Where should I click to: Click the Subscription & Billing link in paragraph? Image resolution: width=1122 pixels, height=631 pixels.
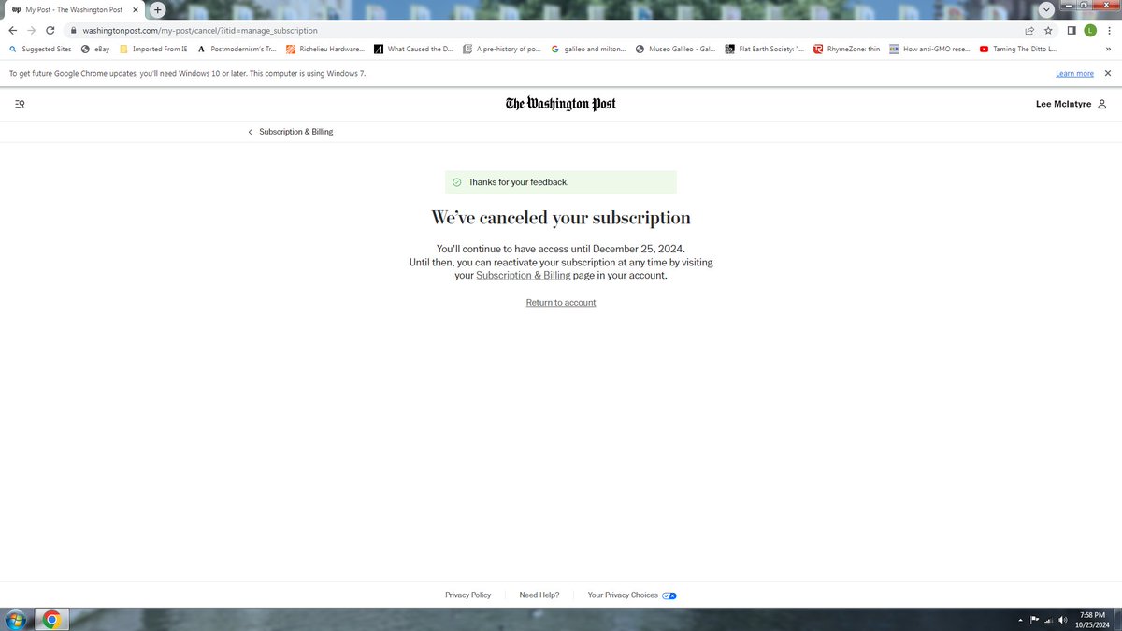coord(523,276)
